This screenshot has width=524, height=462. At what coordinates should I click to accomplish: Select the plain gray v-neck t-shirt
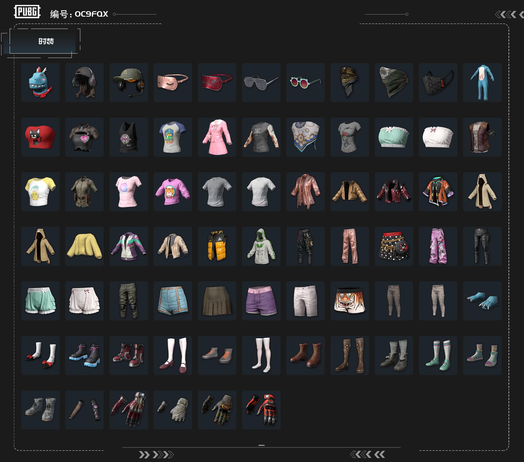coord(217,192)
